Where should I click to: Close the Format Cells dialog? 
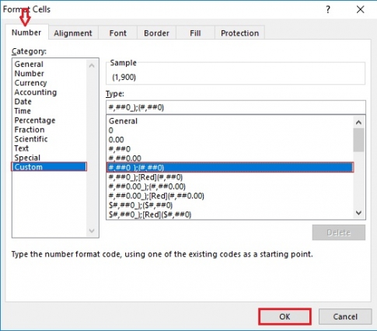coord(360,10)
